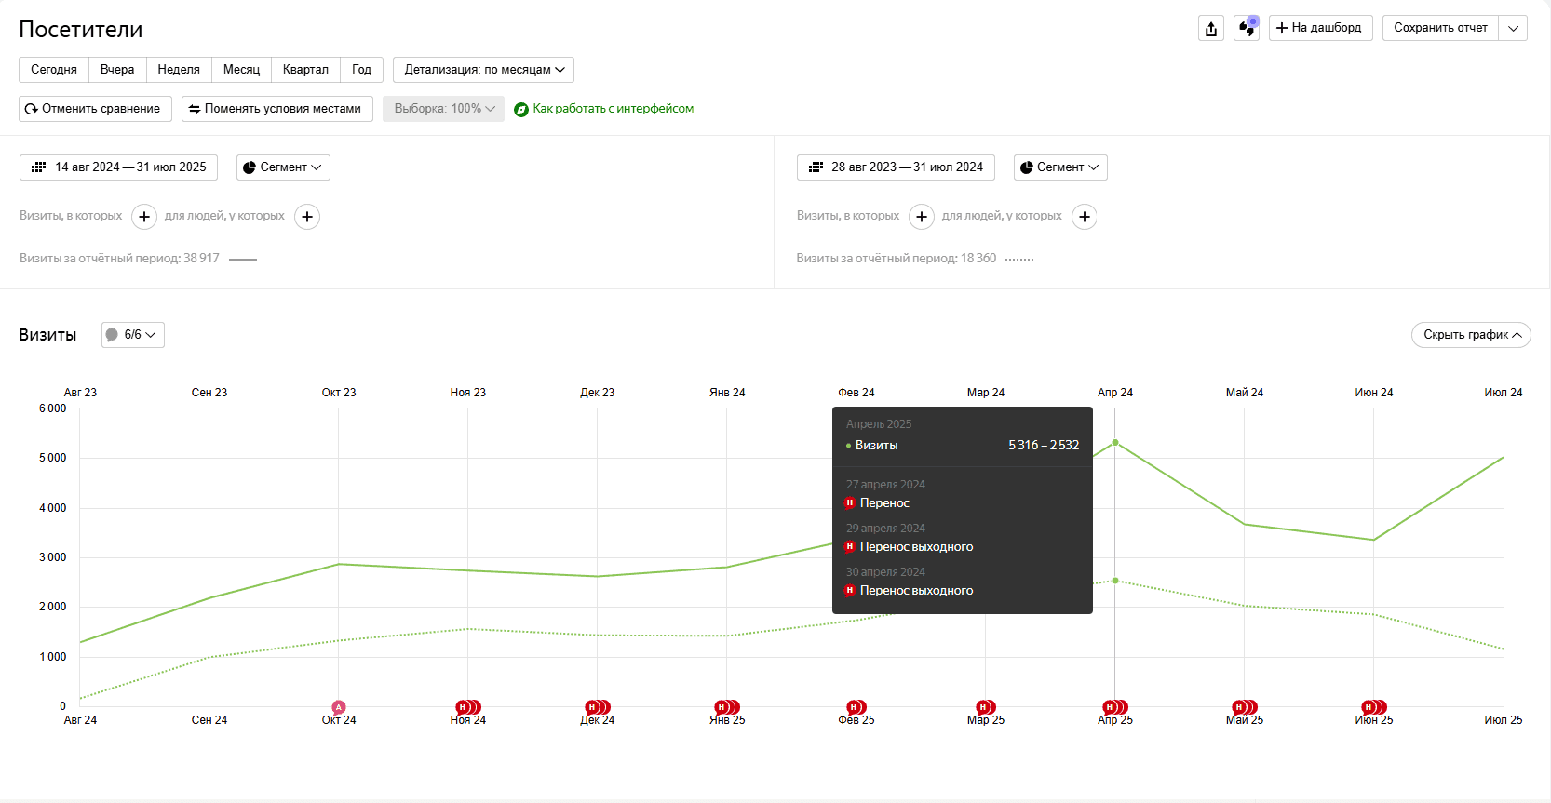Image resolution: width=1551 pixels, height=803 pixels.
Task: Swap conditions via Поменять условия местами
Action: (x=276, y=109)
